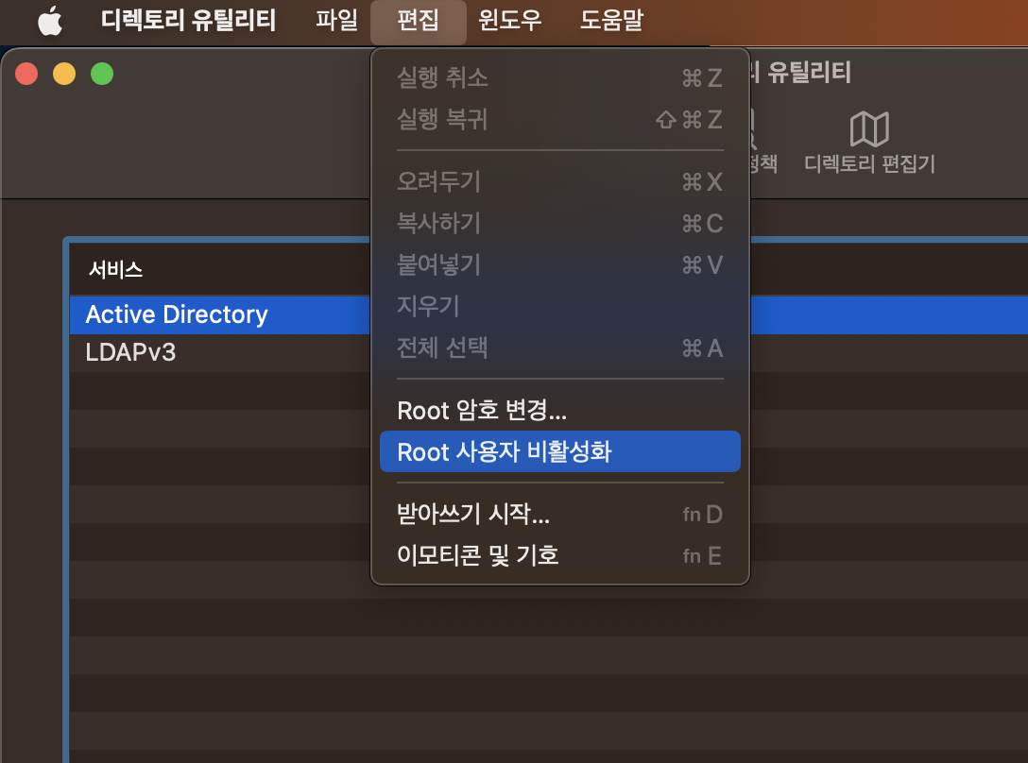Image resolution: width=1028 pixels, height=763 pixels.
Task: Zoom window with the green button
Action: click(102, 74)
